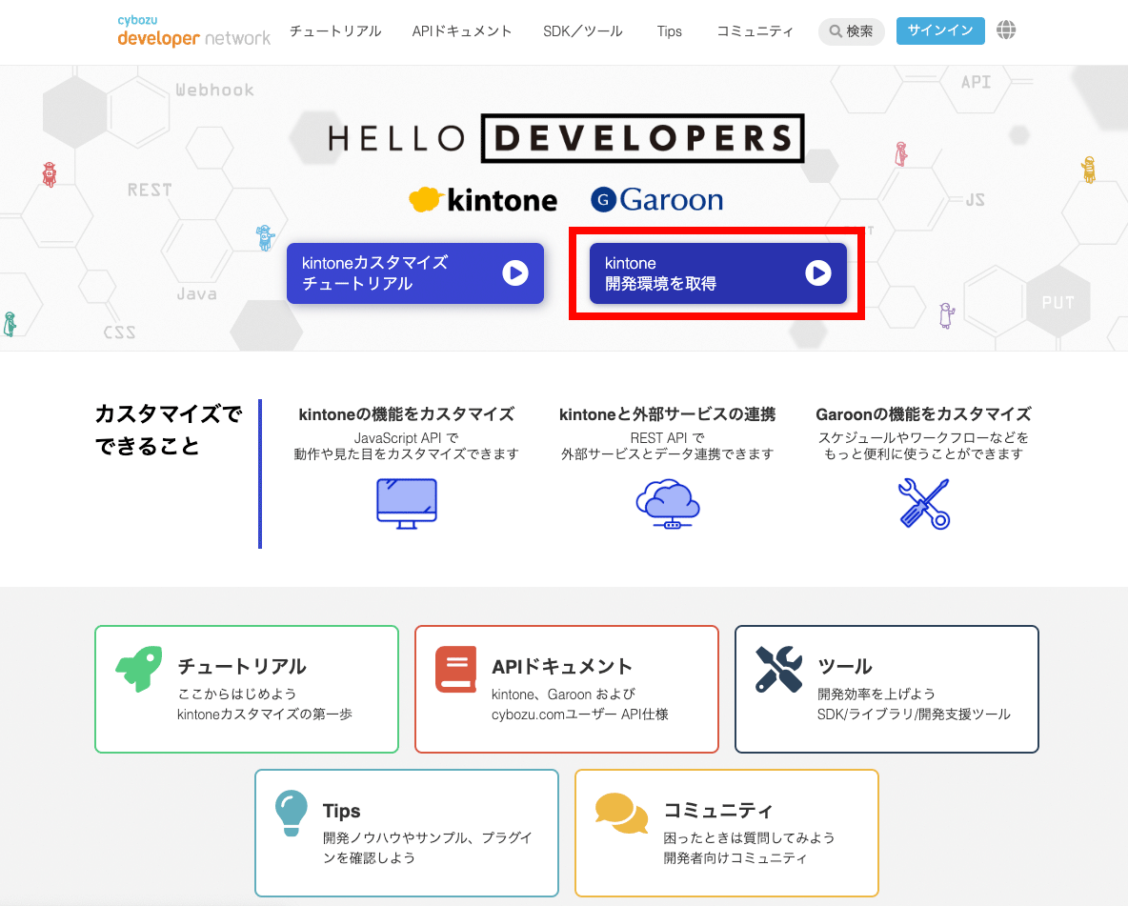Click the HELLO DEVELOPERS banner title
This screenshot has height=906, width=1128.
pyautogui.click(x=566, y=138)
